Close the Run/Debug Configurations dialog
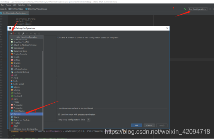Image resolution: width=214 pixels, height=139 pixels. coord(167,28)
